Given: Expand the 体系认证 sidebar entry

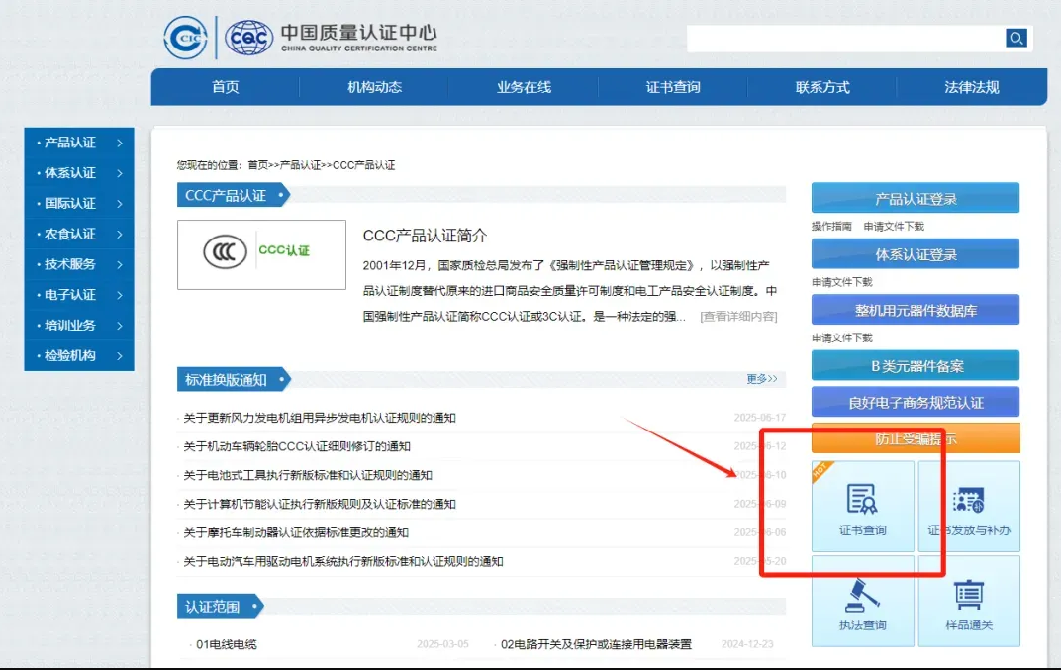Looking at the screenshot, I should point(69,172).
